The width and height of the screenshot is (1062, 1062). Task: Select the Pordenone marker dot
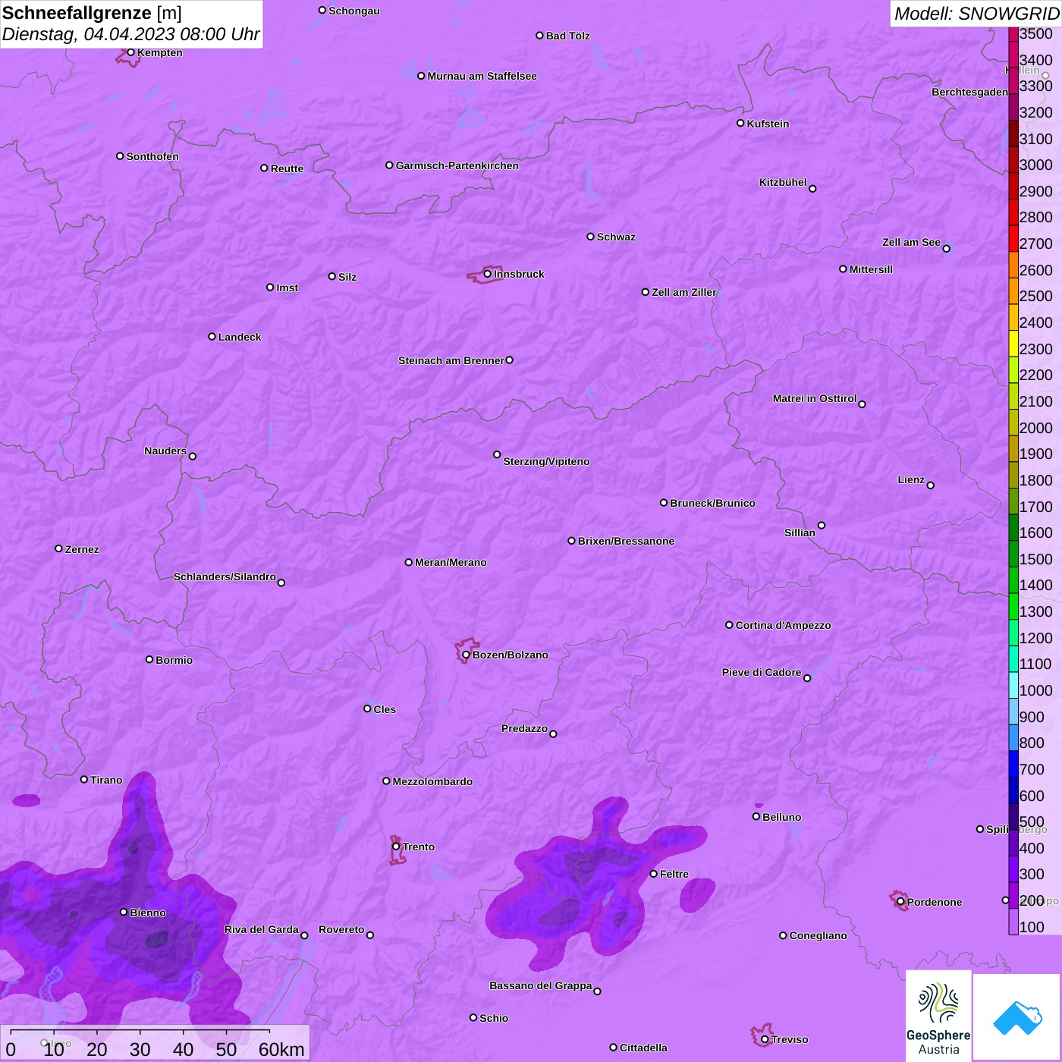pos(900,902)
